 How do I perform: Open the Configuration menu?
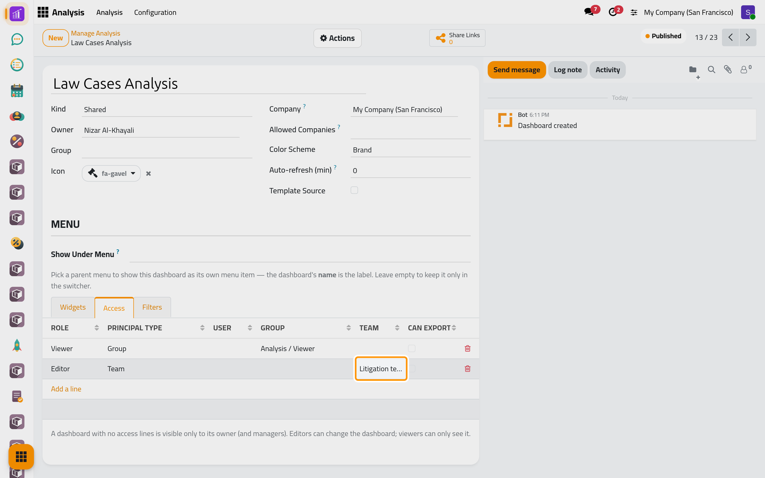[x=155, y=12]
